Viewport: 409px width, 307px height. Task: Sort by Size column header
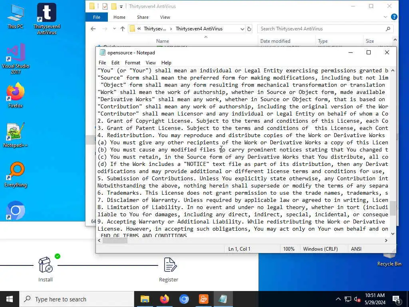tap(369, 41)
